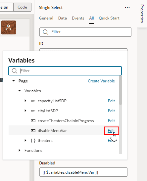Select the All tab

tap(91, 18)
